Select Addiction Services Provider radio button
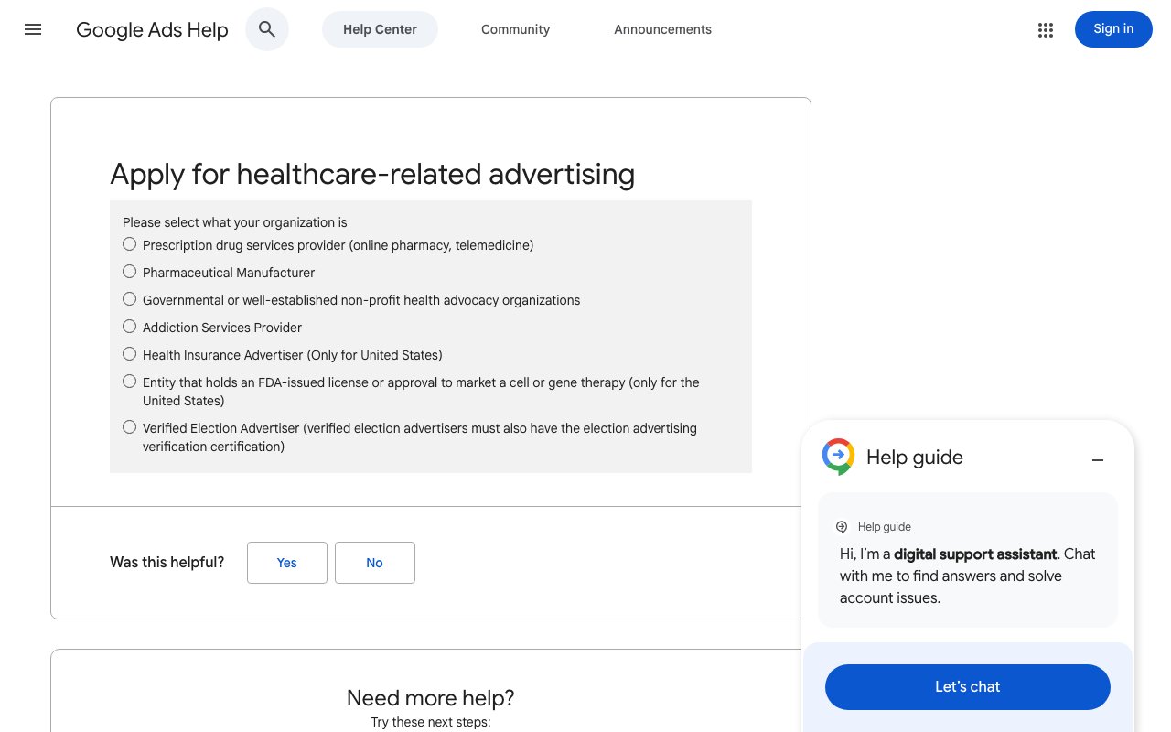Image resolution: width=1171 pixels, height=732 pixels. [130, 327]
